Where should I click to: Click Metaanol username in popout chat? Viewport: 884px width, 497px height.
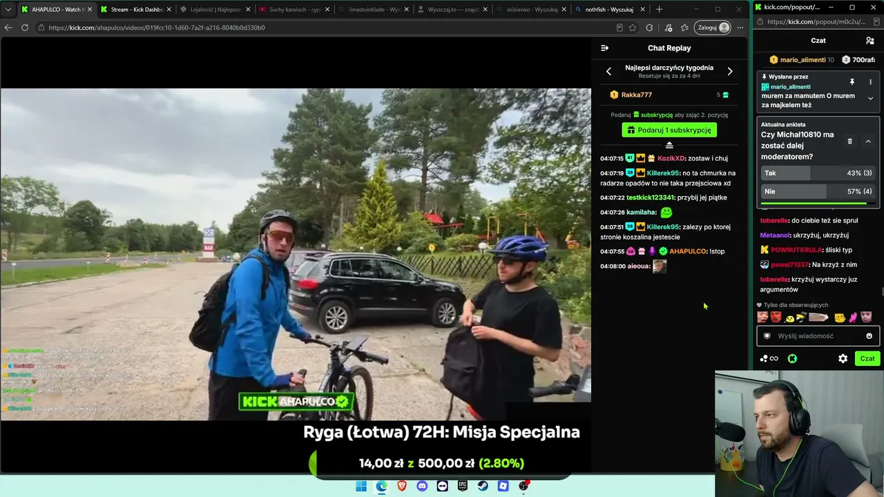[x=775, y=235]
